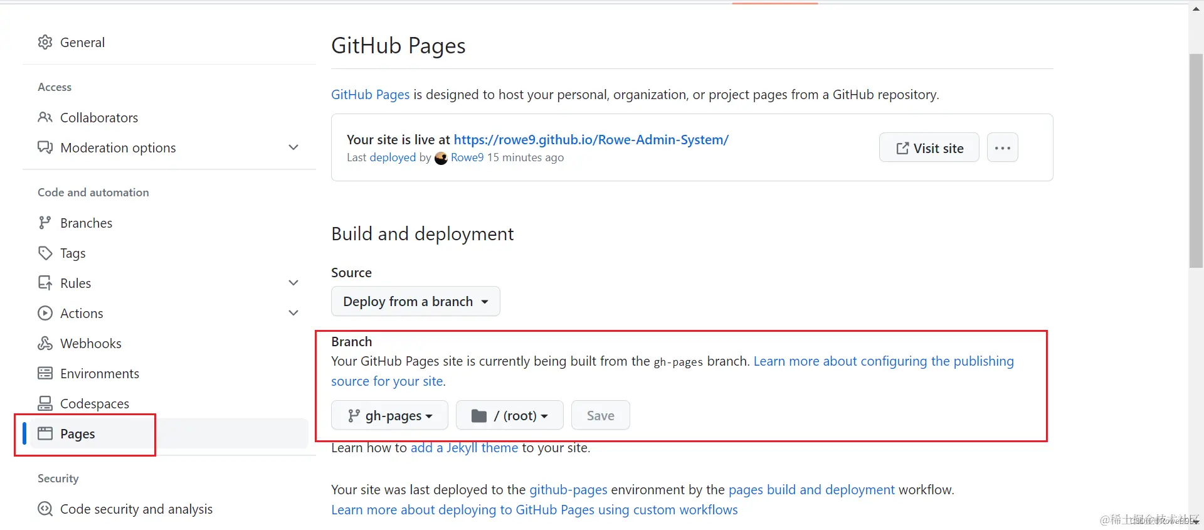
Task: Click the Webhooks icon
Action: click(x=45, y=343)
